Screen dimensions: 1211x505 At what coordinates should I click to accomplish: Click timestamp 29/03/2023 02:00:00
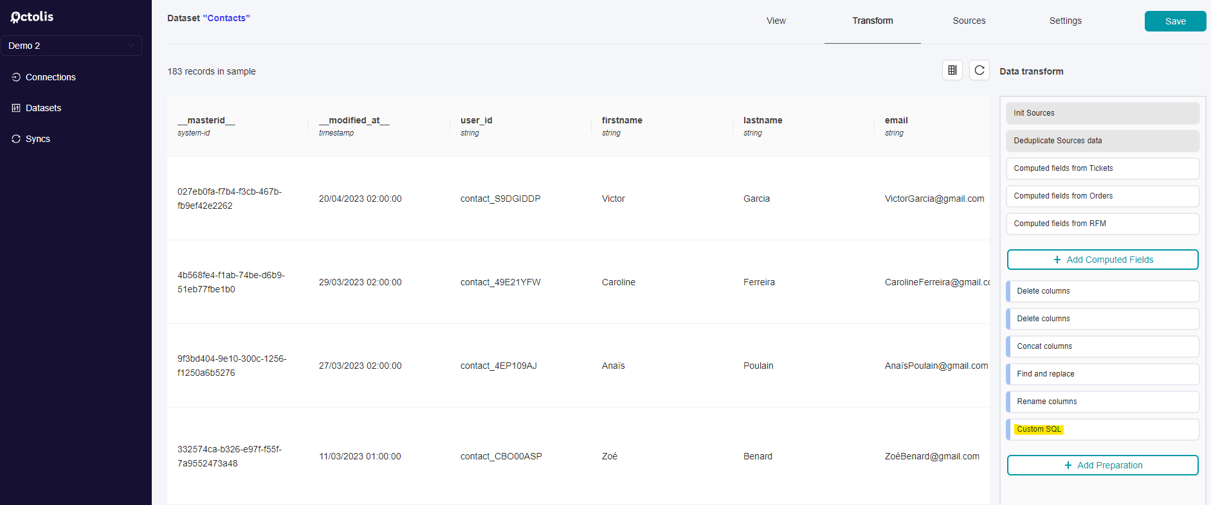point(360,282)
